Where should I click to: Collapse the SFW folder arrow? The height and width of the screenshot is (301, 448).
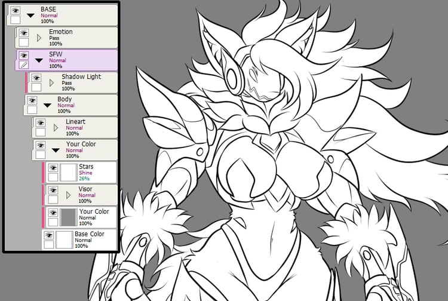coord(39,60)
